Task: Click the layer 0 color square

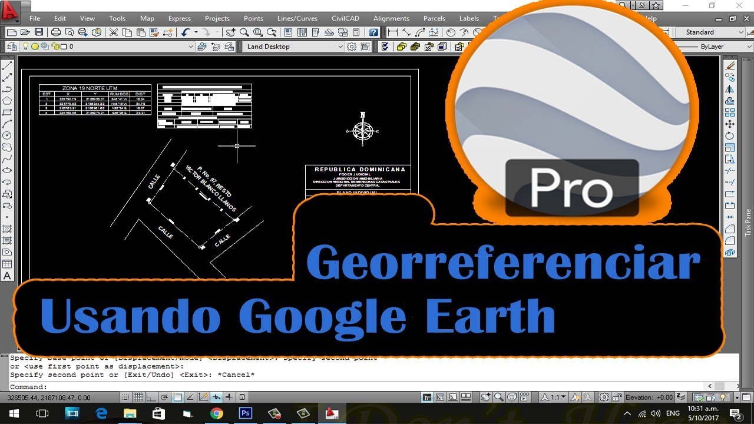Action: tap(64, 47)
